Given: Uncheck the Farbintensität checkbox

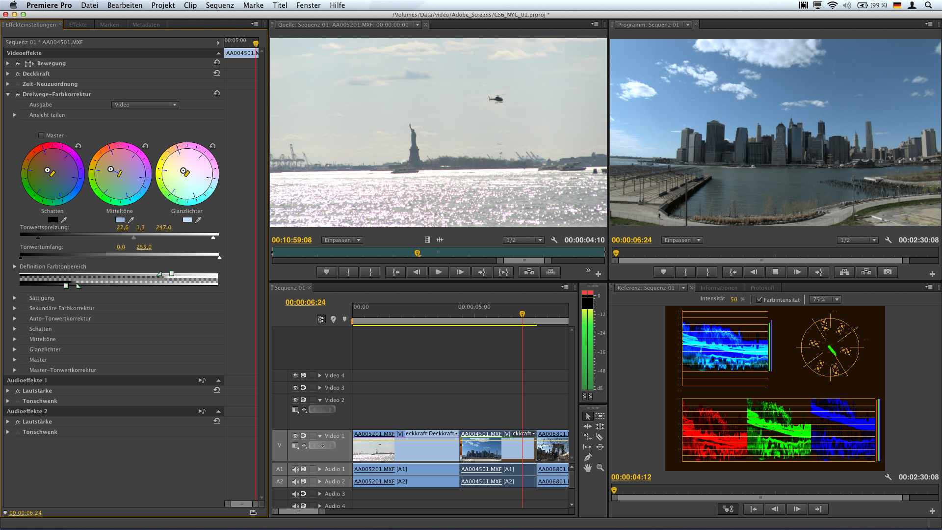Looking at the screenshot, I should [759, 299].
